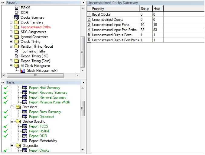Select the Unconstrained Paths folder icon
The image size is (205, 155).
(x=16, y=27)
